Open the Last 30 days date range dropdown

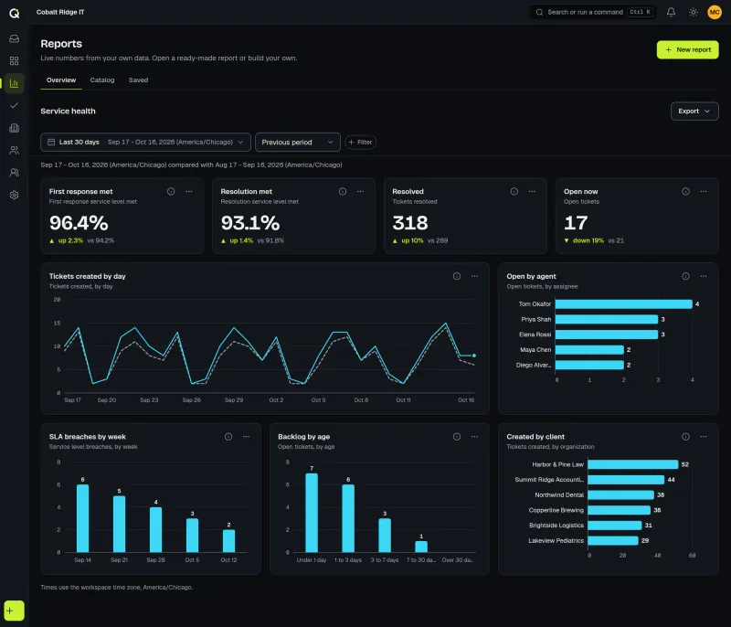(145, 143)
